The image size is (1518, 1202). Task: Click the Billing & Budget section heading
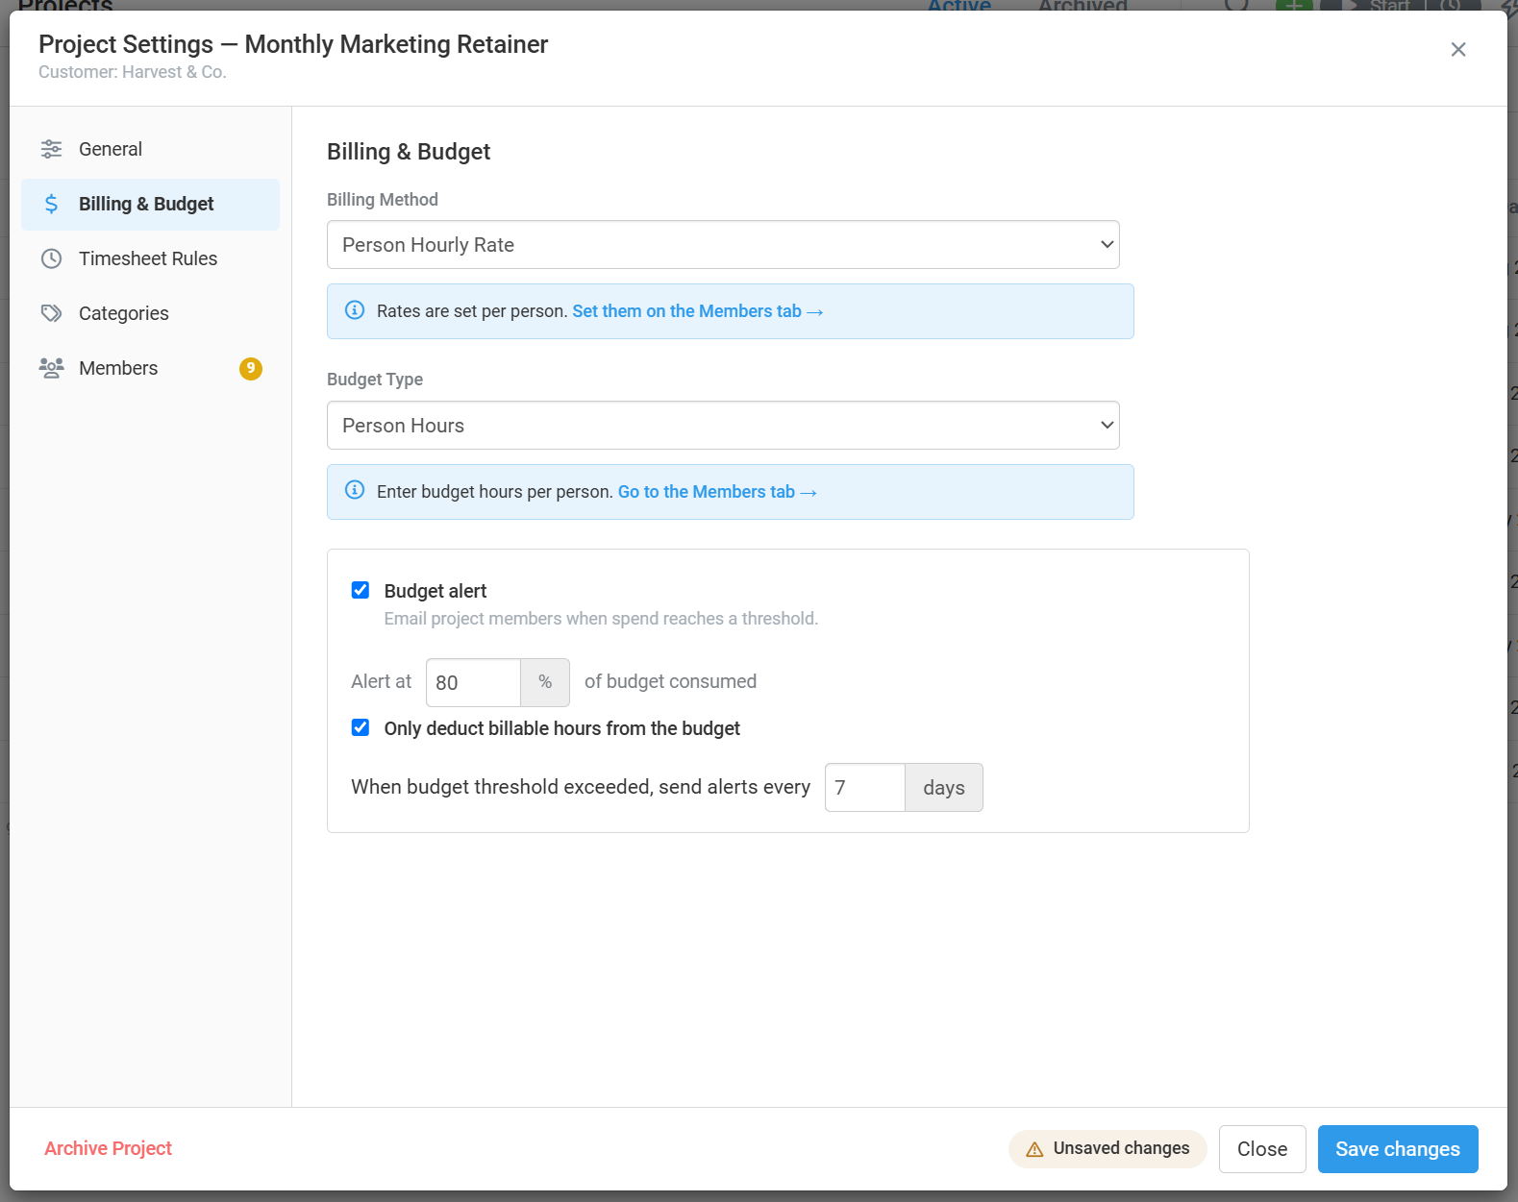[x=409, y=152]
